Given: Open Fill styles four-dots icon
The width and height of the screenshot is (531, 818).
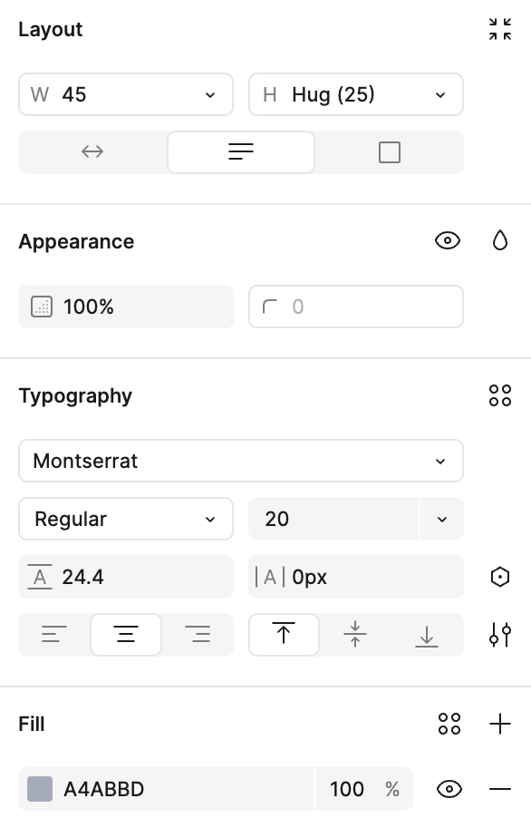Looking at the screenshot, I should point(449,724).
